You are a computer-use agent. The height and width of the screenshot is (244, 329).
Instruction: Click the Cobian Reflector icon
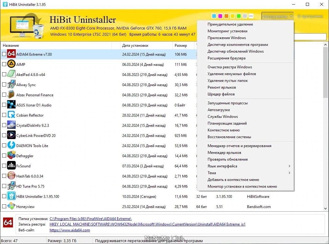pos(11,115)
